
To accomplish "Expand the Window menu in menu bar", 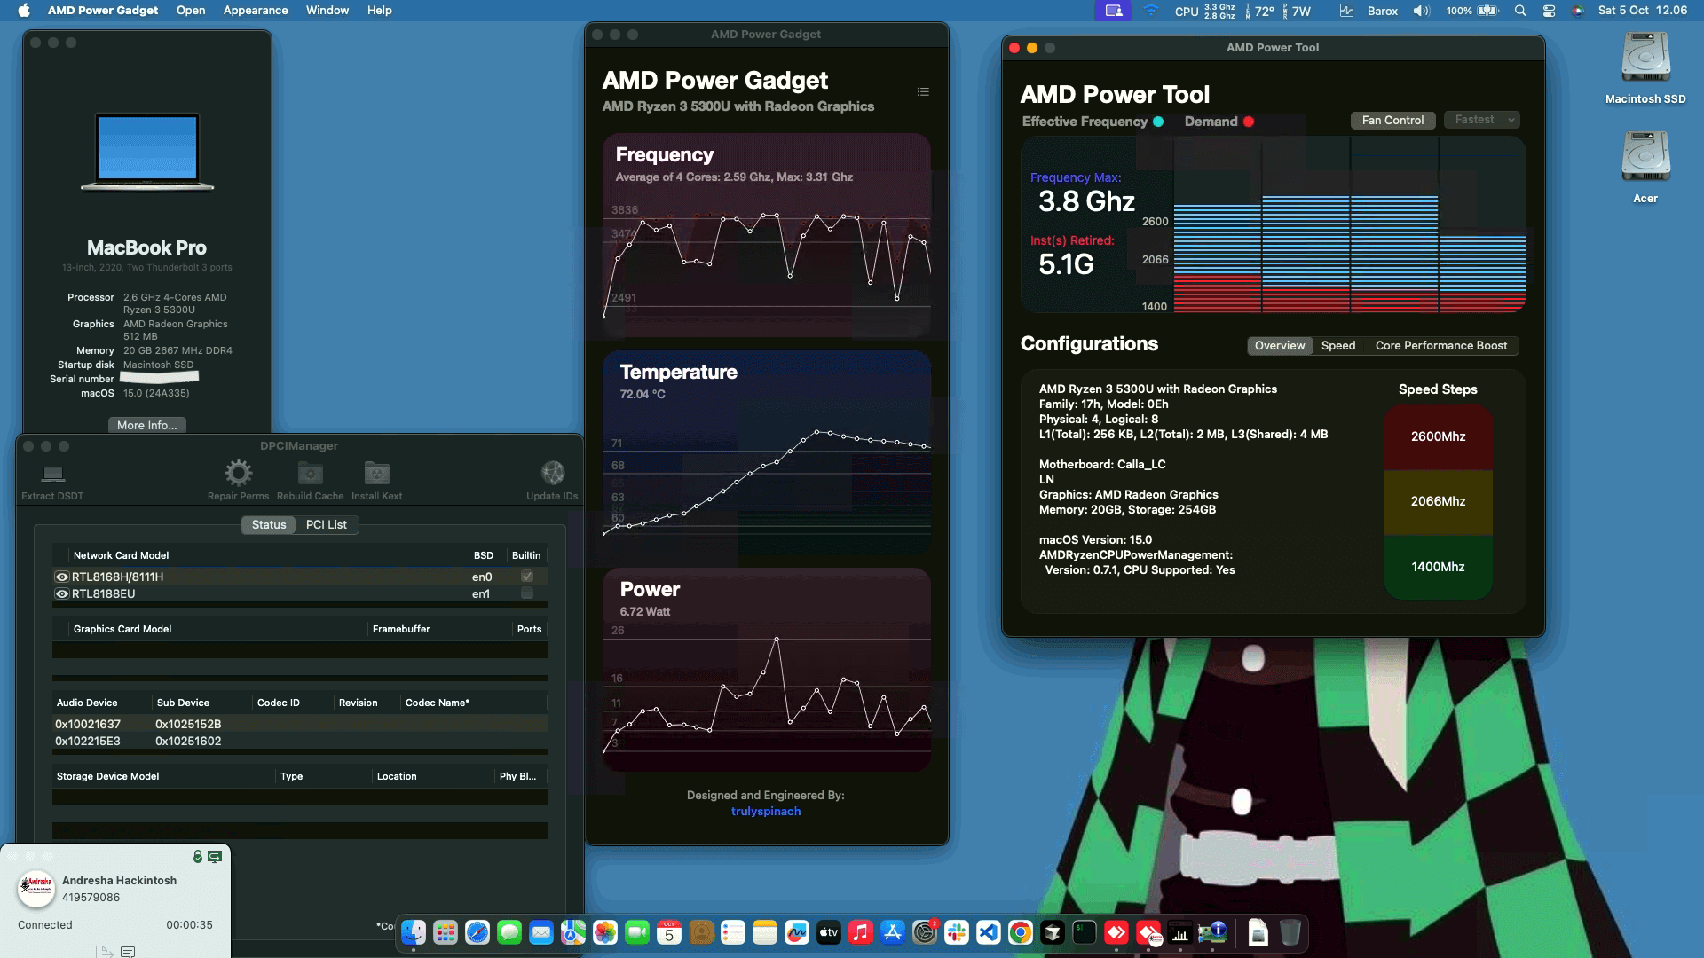I will click(x=327, y=10).
